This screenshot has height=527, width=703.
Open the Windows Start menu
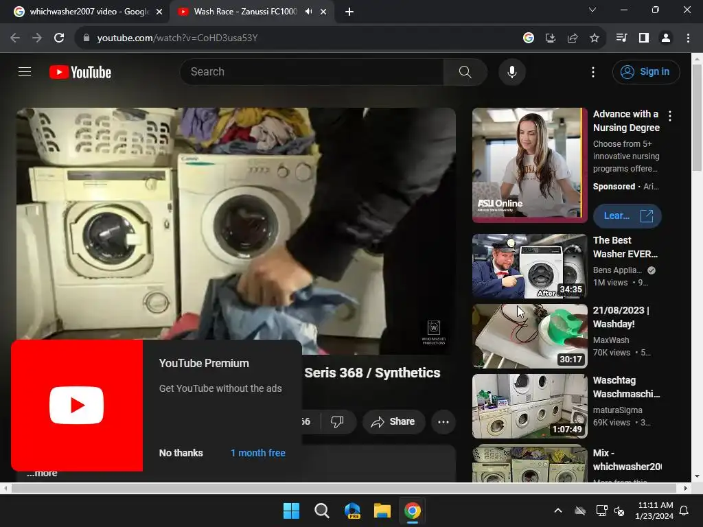[291, 511]
